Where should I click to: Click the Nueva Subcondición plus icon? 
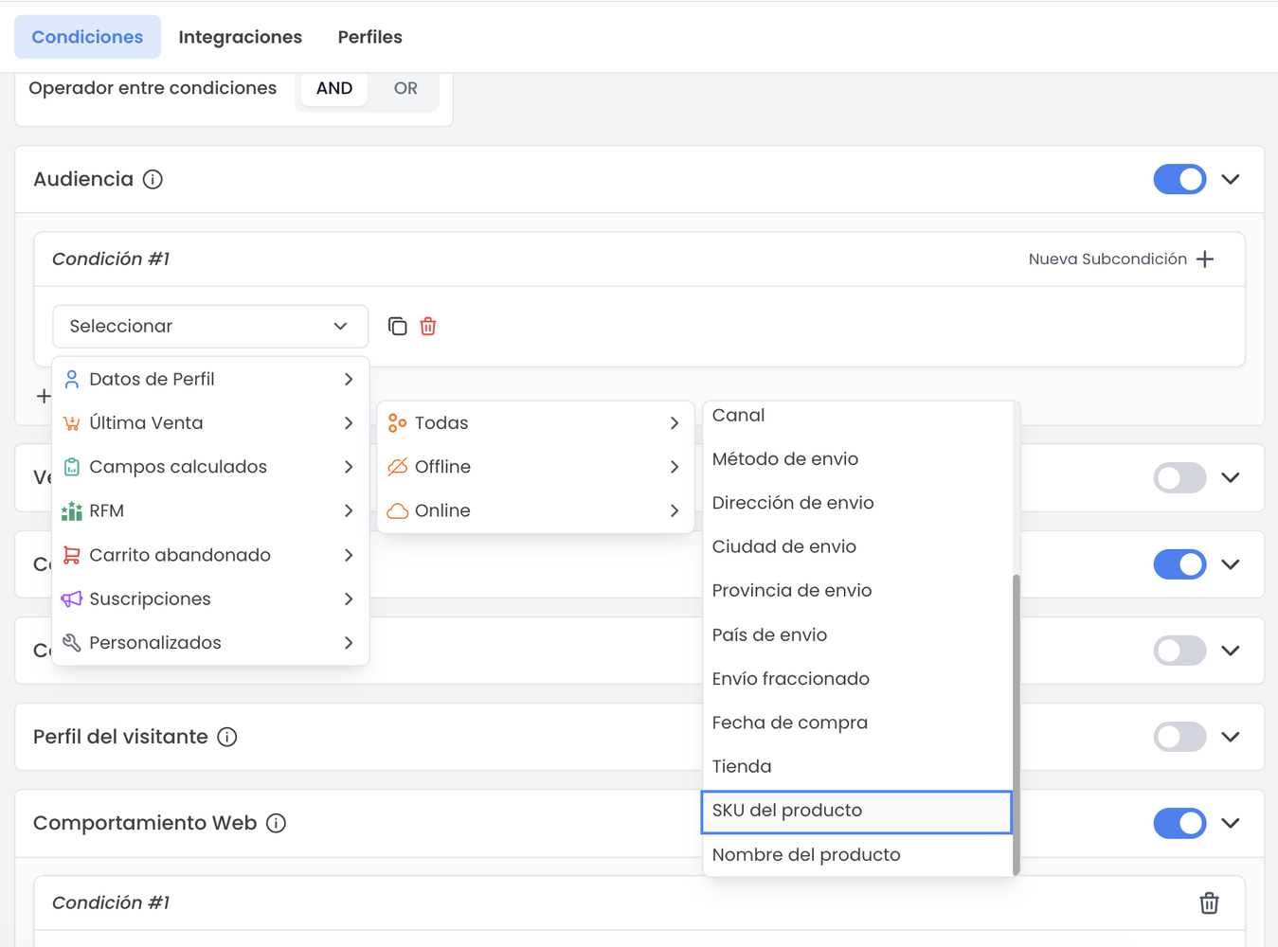tap(1205, 259)
